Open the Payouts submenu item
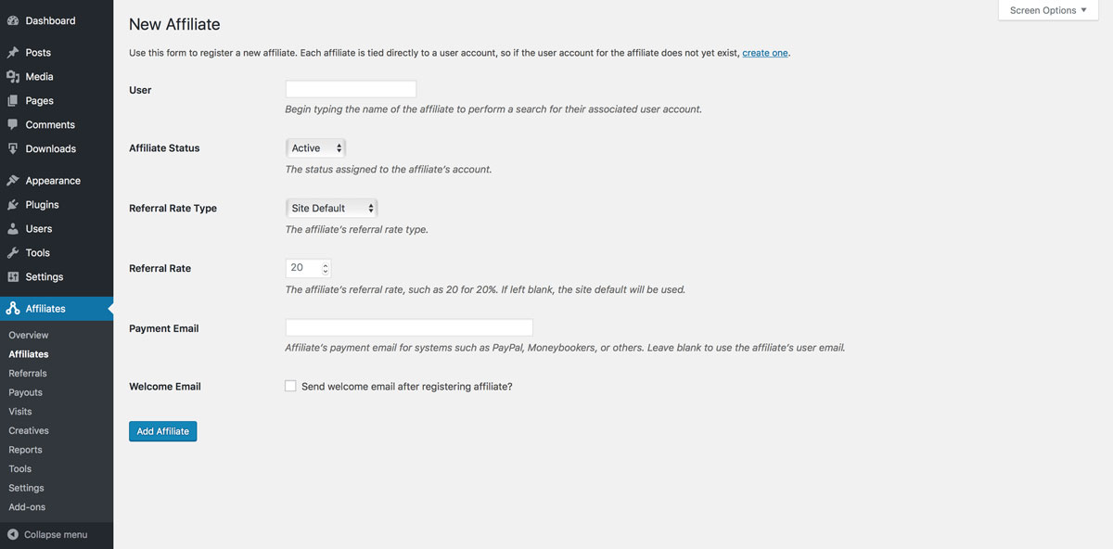 click(26, 392)
